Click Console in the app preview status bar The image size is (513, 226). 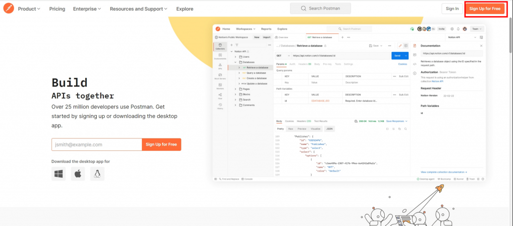click(x=247, y=179)
